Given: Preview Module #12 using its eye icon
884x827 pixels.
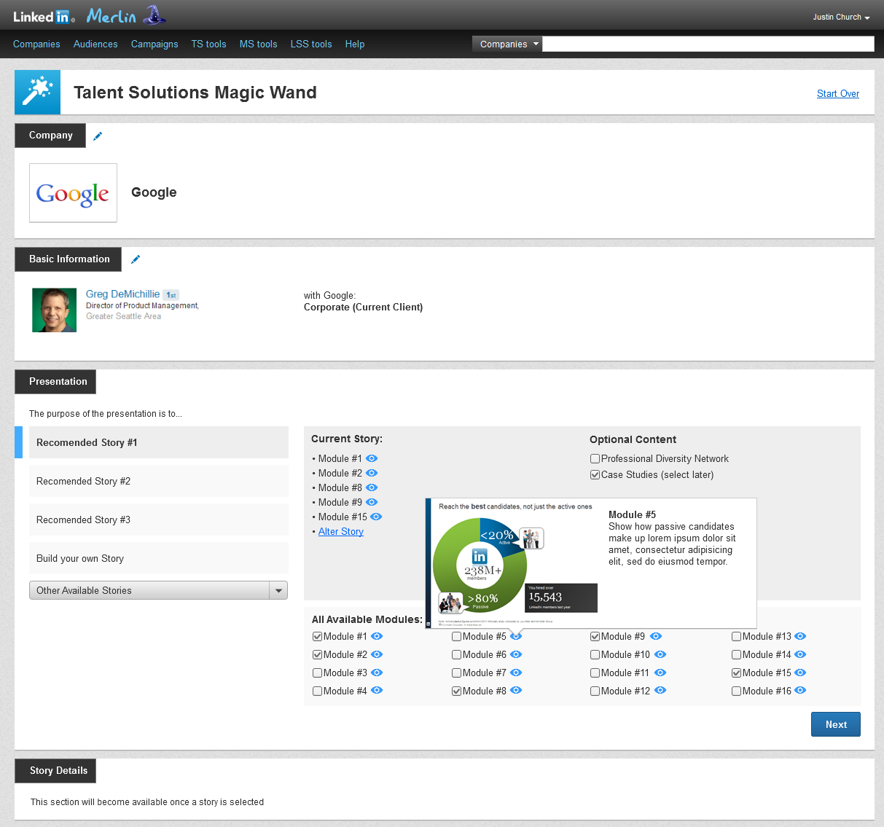Looking at the screenshot, I should pyautogui.click(x=660, y=691).
